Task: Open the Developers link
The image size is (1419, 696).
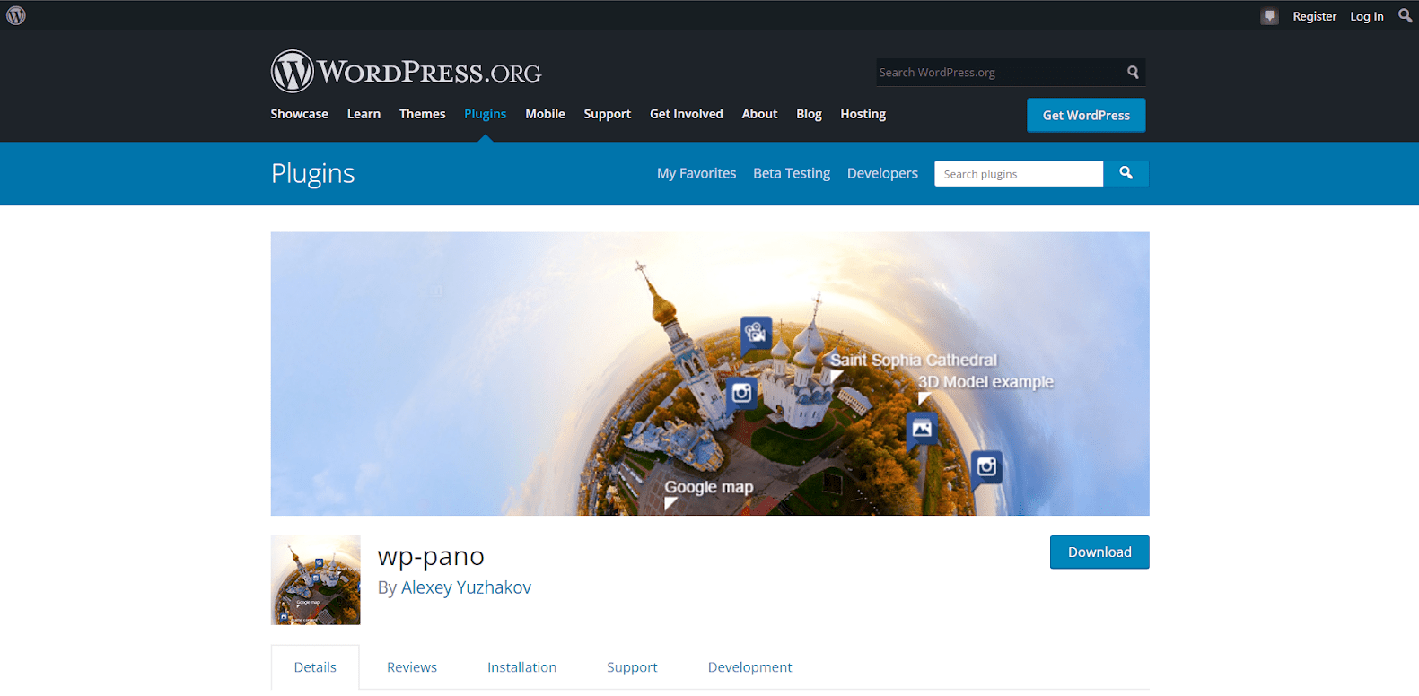Action: coord(882,173)
